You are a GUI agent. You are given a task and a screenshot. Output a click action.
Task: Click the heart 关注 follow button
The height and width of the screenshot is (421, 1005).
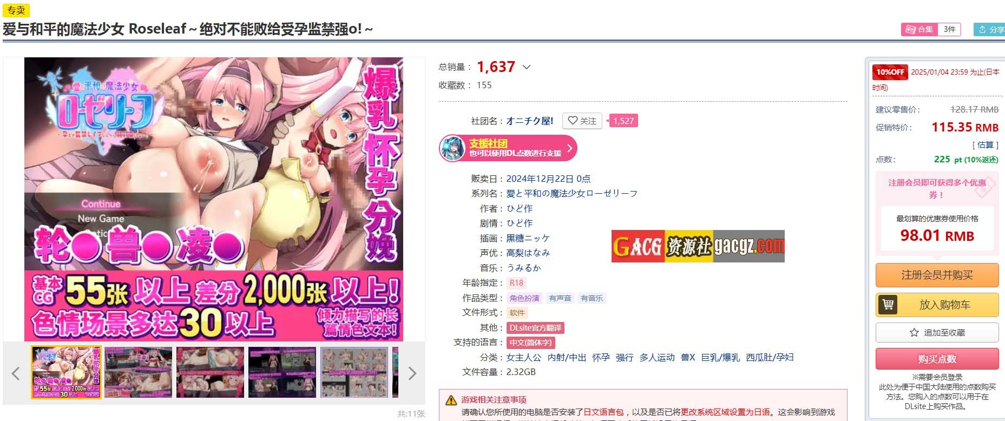tap(582, 121)
